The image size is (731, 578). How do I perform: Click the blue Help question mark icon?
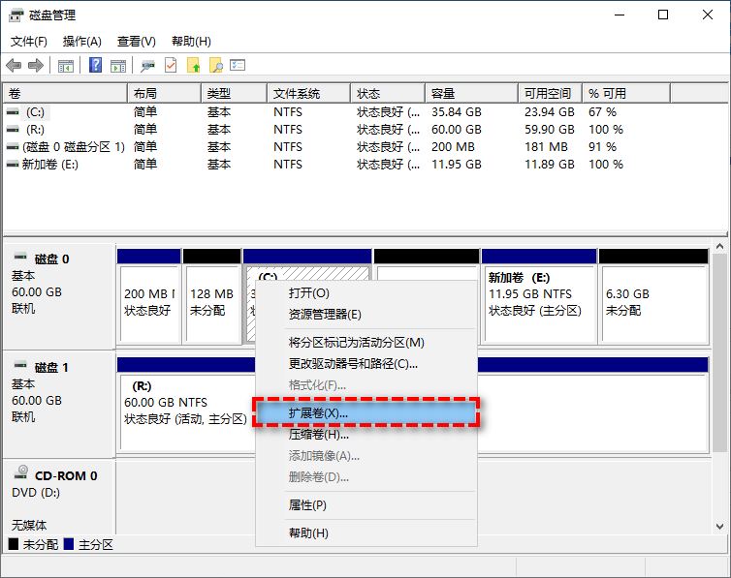click(x=96, y=66)
